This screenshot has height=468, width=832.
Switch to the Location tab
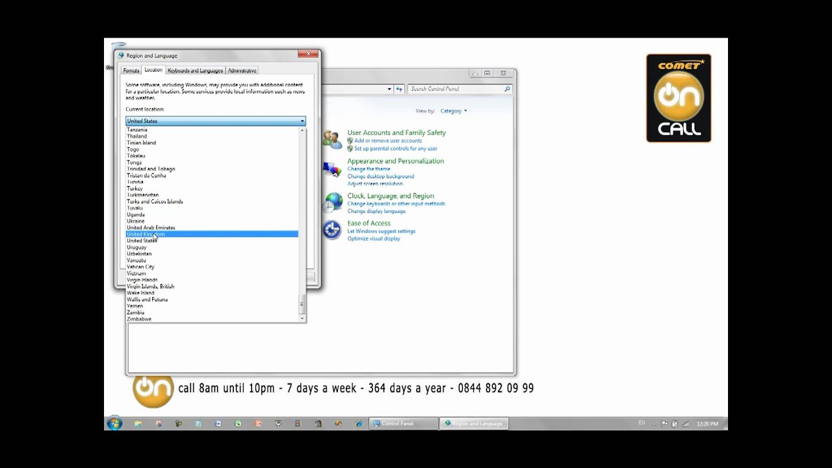pyautogui.click(x=153, y=70)
